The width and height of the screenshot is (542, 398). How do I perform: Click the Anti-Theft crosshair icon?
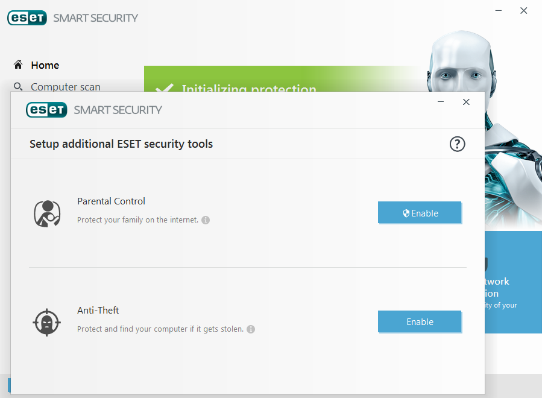tap(47, 322)
